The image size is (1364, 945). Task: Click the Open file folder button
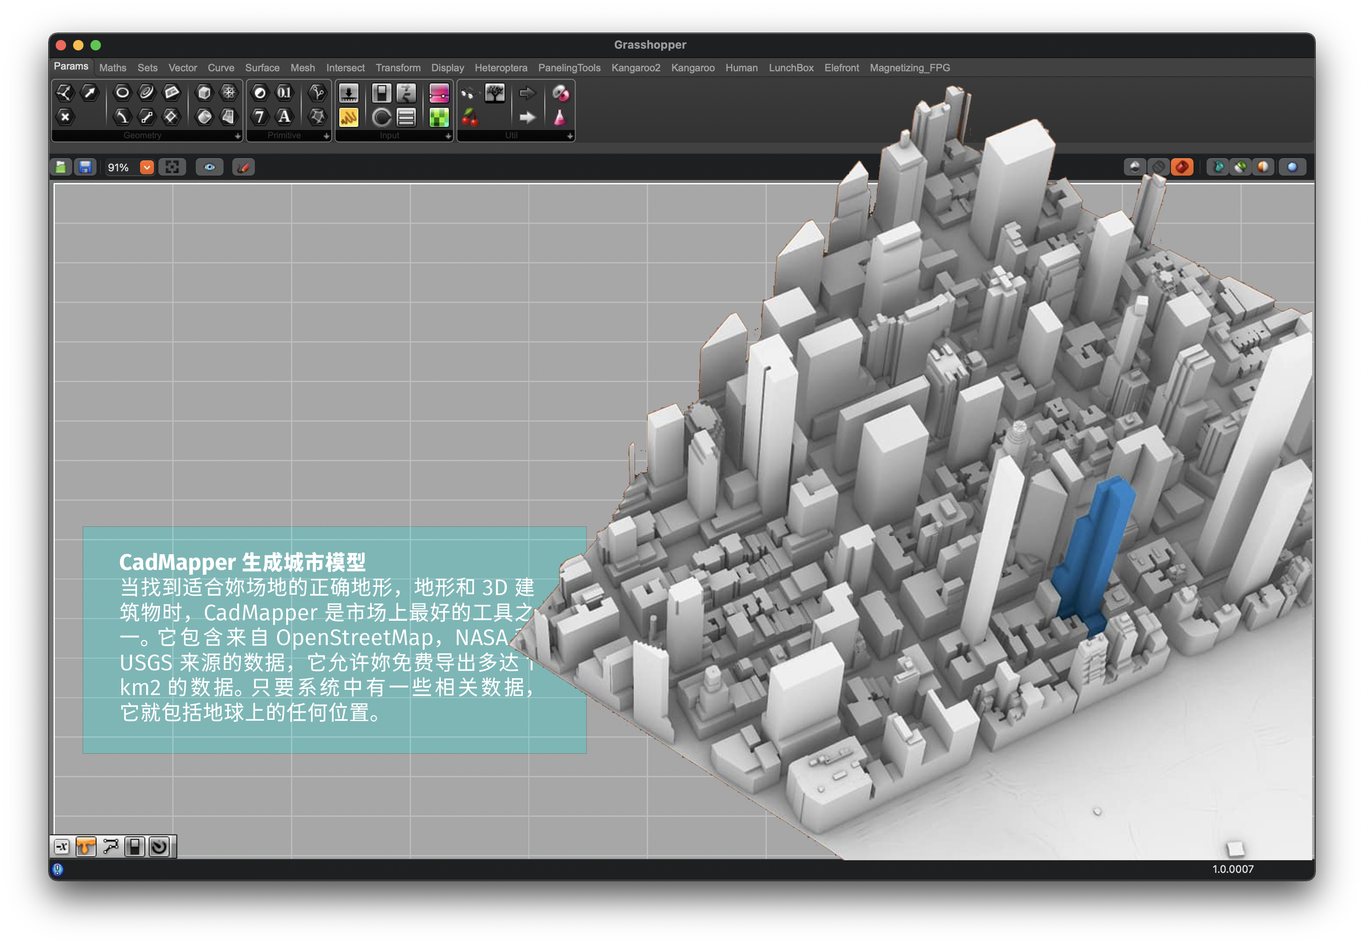pyautogui.click(x=61, y=167)
